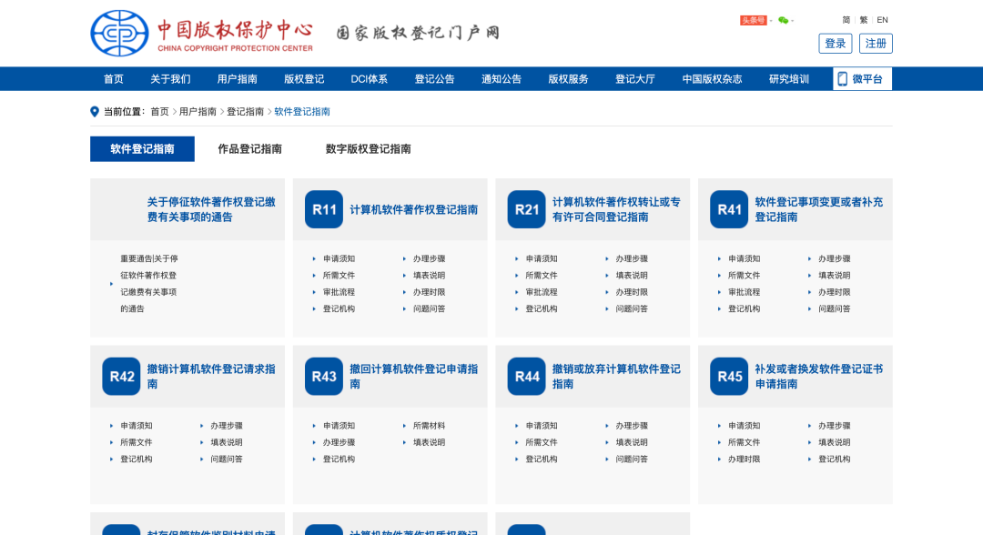The height and width of the screenshot is (535, 983).
Task: Click the location pin icon before 当前位置
Action: 95,112
